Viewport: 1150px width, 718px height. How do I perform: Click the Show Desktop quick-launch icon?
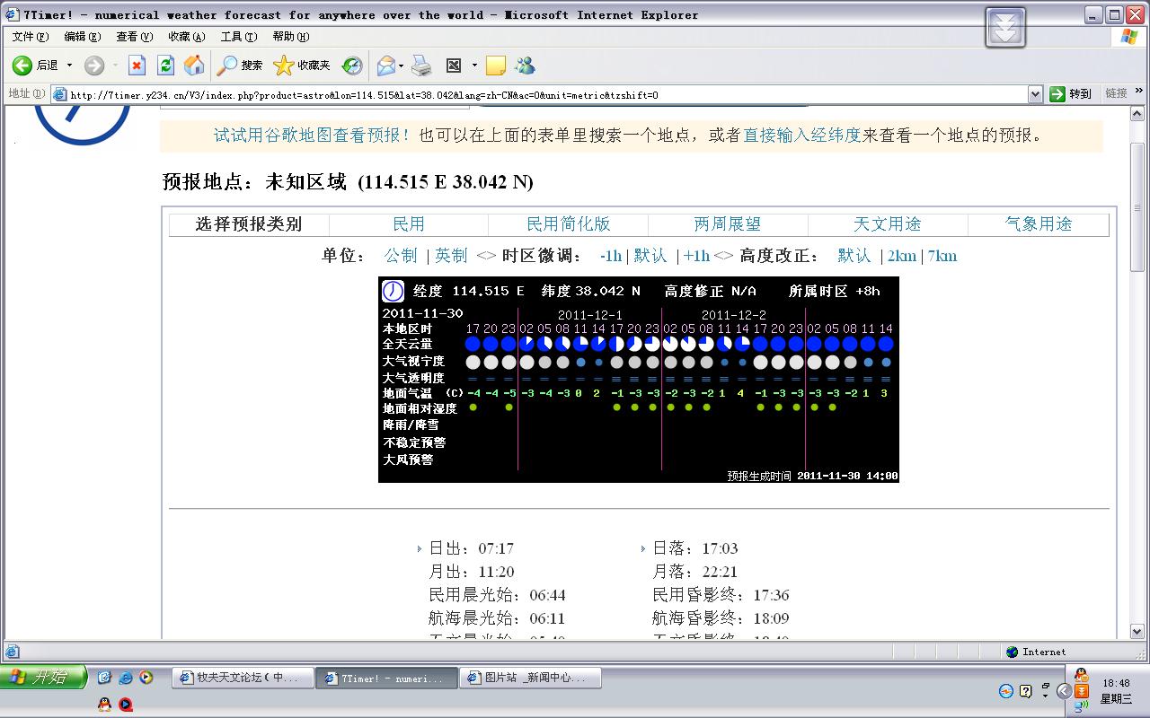coord(105,678)
